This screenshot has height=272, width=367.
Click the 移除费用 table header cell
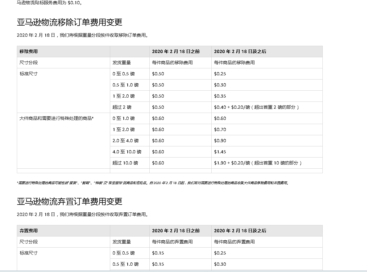pyautogui.click(x=64, y=52)
